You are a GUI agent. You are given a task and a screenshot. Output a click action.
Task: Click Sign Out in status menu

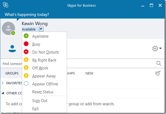pos(40,101)
